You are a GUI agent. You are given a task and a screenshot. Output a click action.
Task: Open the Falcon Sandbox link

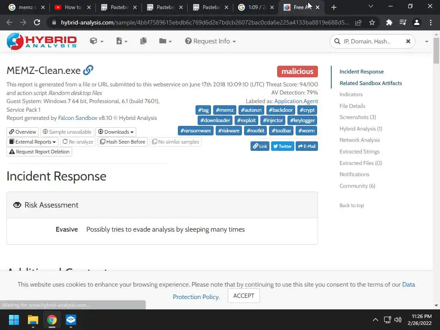[78, 118]
